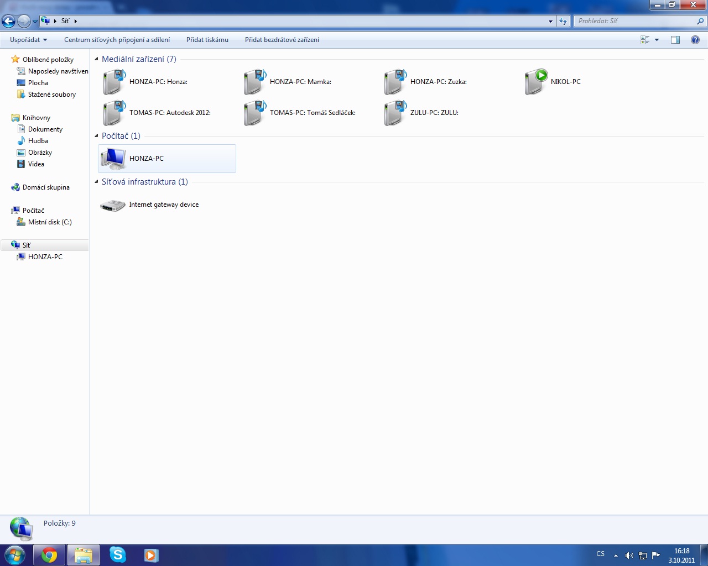Collapse the Mediální zařízení group
This screenshot has height=566, width=708.
pyautogui.click(x=97, y=59)
